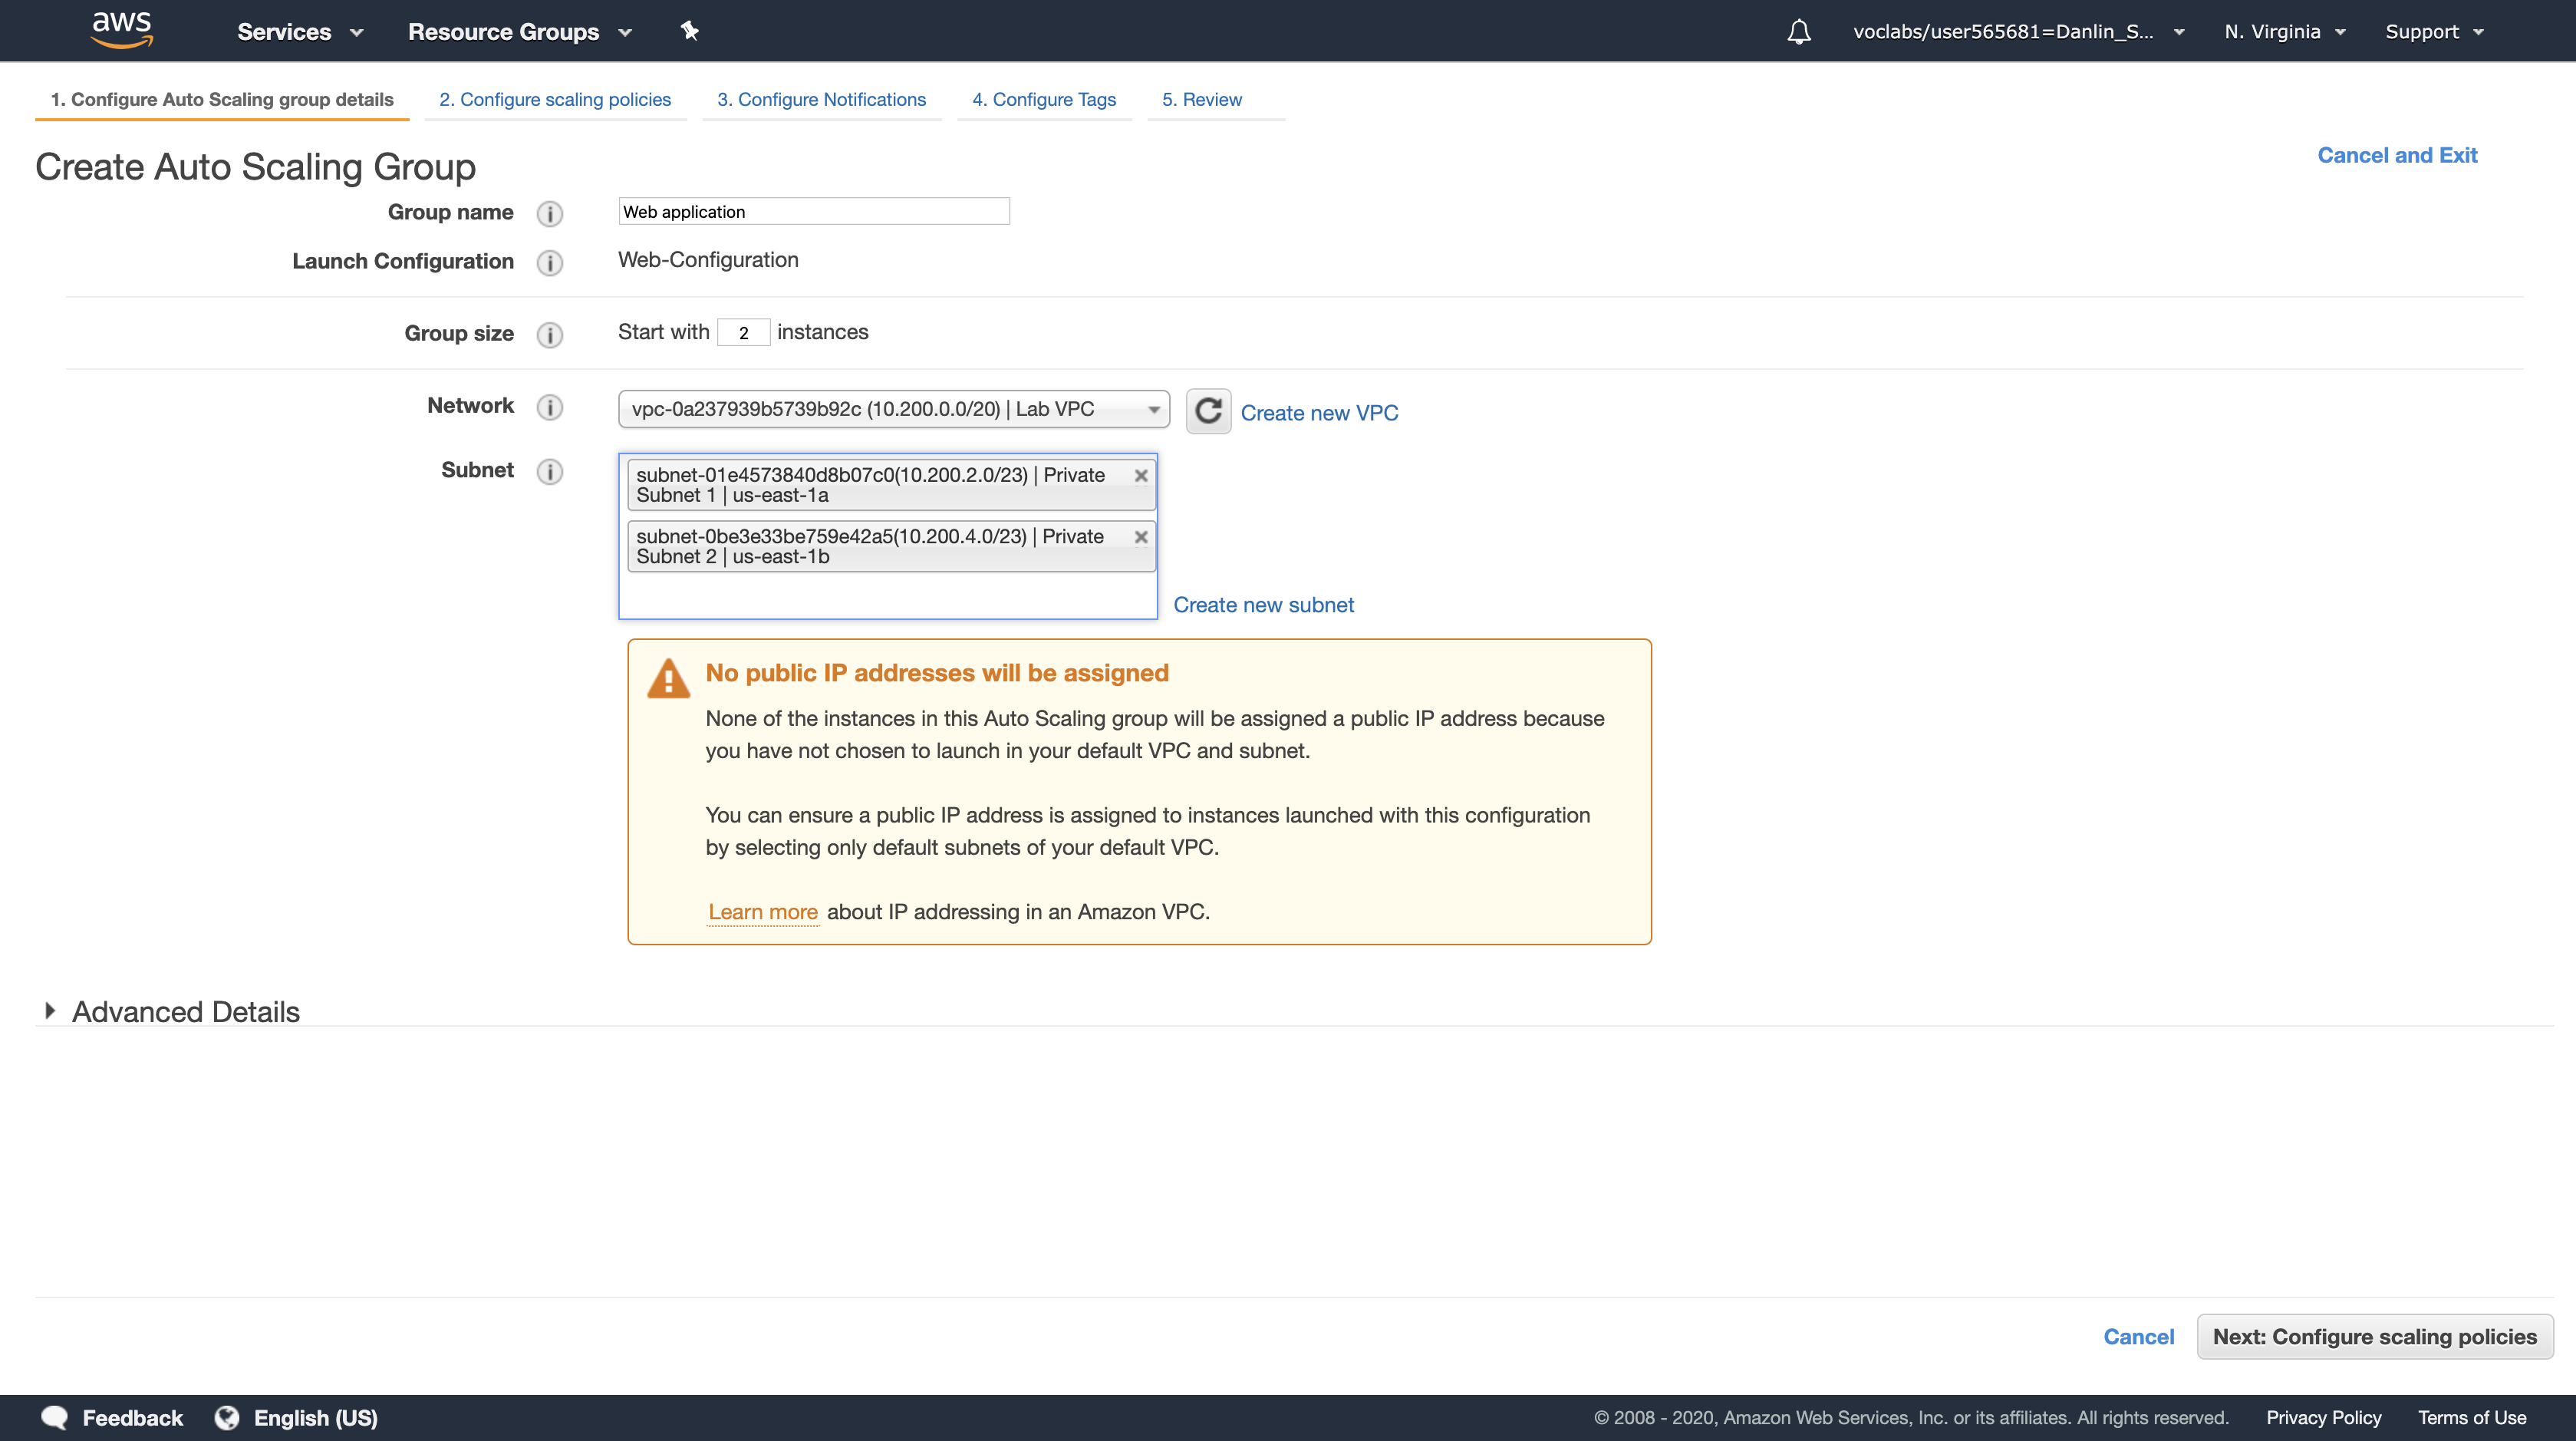Click the Launch Configuration info icon
This screenshot has height=1441, width=2576.
tap(550, 262)
